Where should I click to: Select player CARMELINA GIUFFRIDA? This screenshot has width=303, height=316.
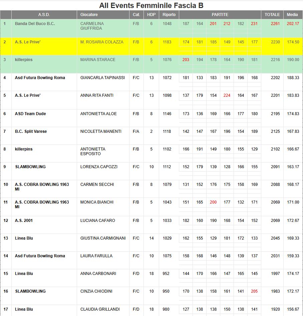[x=92, y=26]
